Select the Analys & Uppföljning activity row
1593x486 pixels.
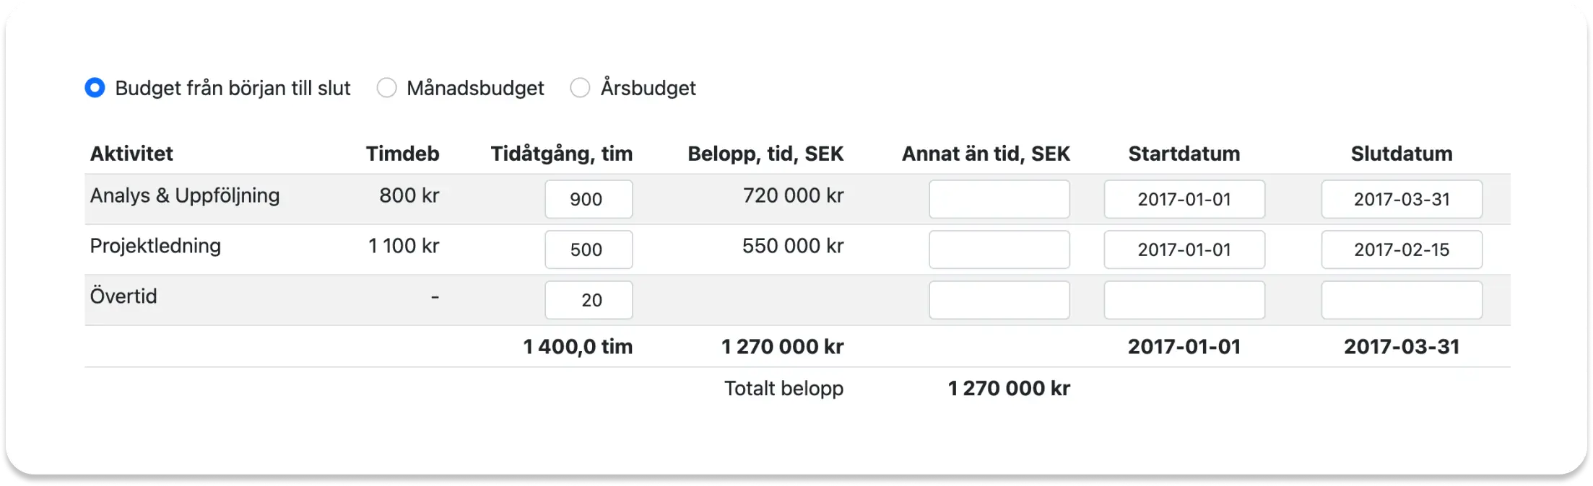pos(185,195)
